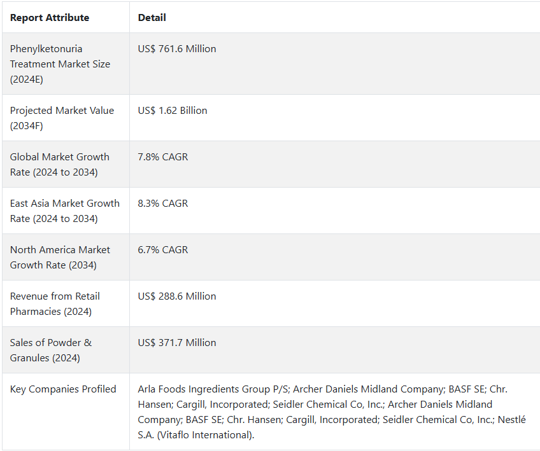
Task: Click the Report Attribute column header
Action: 50,18
